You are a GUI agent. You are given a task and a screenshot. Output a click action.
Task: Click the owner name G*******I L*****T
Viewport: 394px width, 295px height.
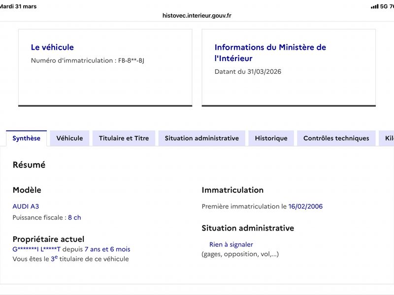point(36,249)
